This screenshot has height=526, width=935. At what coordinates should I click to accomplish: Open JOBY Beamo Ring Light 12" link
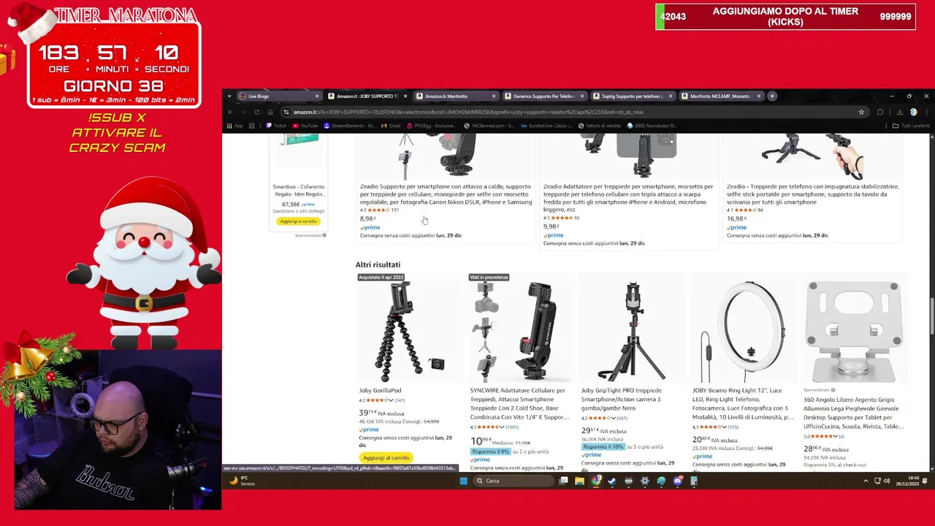click(744, 403)
